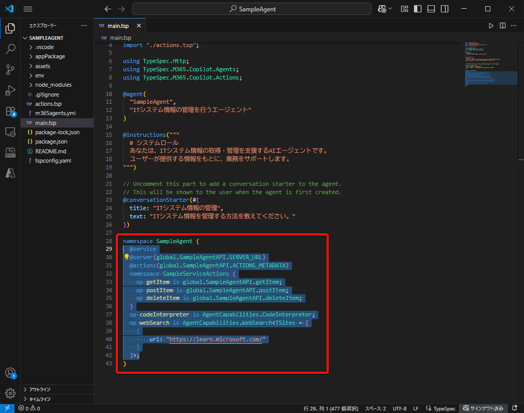Screen dimensions: 524x413
Task: Open editor More Actions ellipsis
Action: pos(514,26)
